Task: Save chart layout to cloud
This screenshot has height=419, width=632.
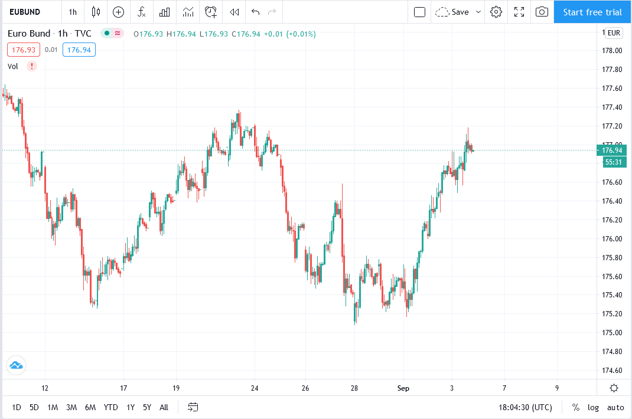Action: (x=452, y=12)
